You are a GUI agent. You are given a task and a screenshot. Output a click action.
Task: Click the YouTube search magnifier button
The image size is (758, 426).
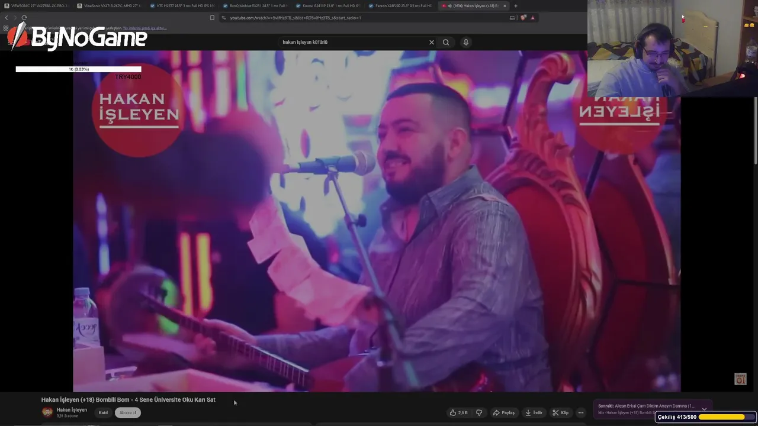coord(446,42)
